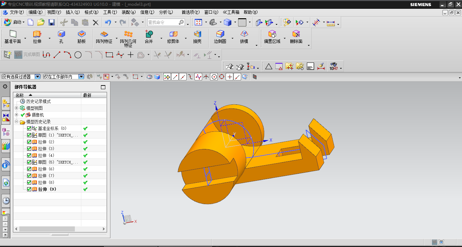Open the 没有选择过滤器 filter dropdown
The image size is (462, 247).
(37, 77)
